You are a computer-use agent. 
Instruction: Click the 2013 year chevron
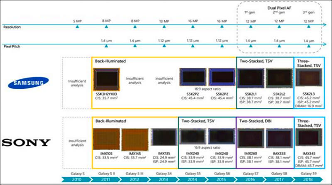(x=163, y=180)
